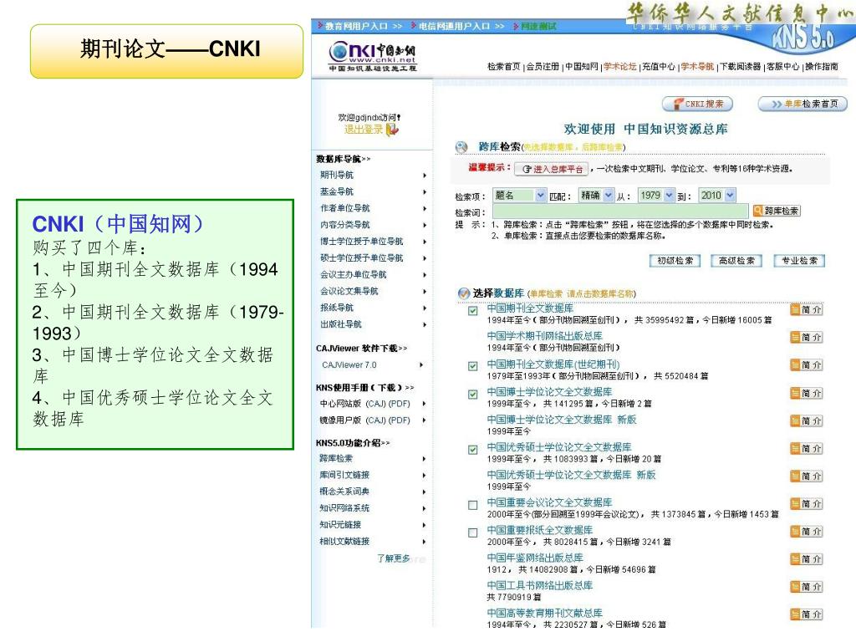Uncheck 中国博士学位论文全文数据库 checkbox
Image resolution: width=856 pixels, height=642 pixels.
tap(473, 395)
